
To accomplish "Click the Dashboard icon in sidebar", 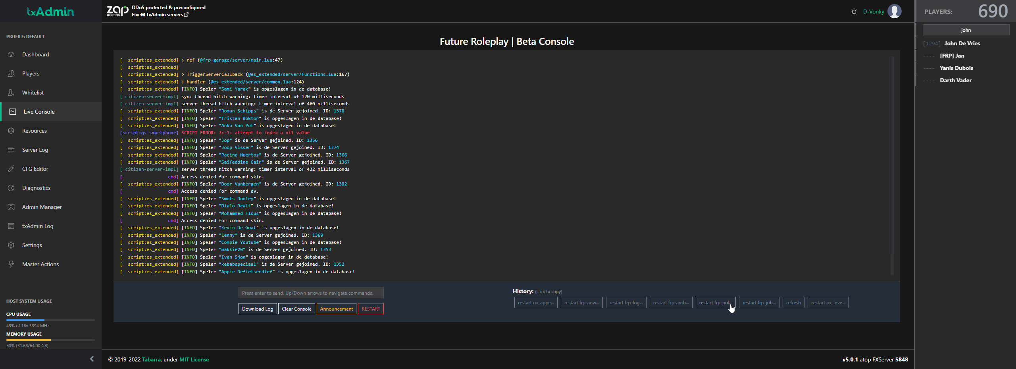I will pyautogui.click(x=11, y=54).
